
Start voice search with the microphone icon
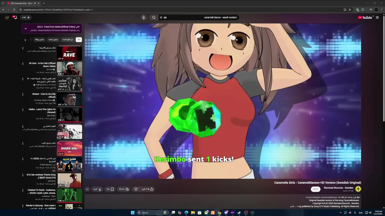pyautogui.click(x=143, y=17)
